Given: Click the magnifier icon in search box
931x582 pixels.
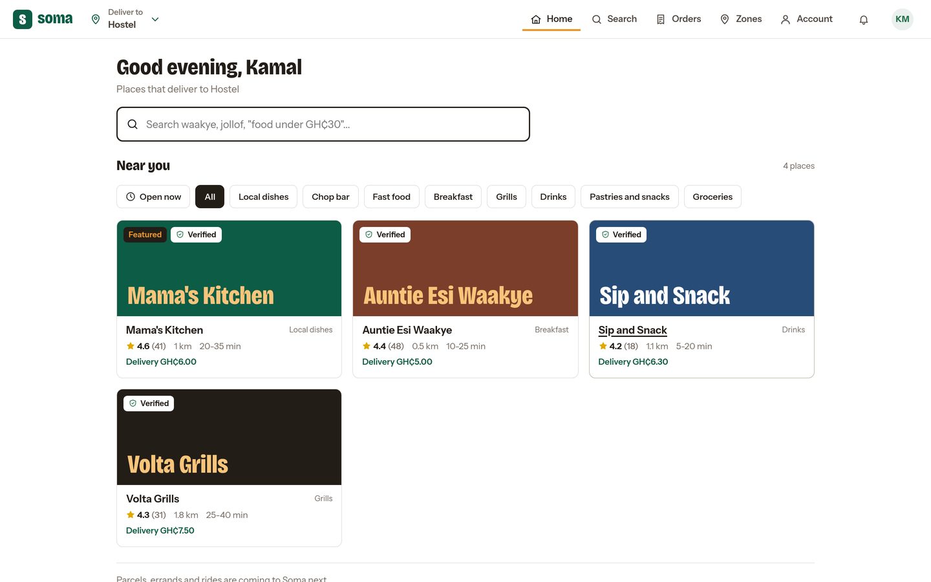Looking at the screenshot, I should [133, 124].
